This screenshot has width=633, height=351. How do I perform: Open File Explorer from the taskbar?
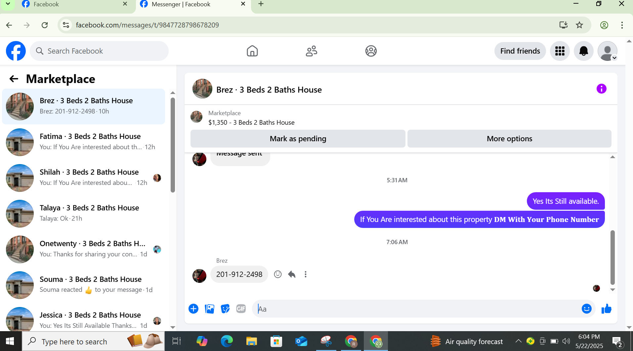point(251,341)
